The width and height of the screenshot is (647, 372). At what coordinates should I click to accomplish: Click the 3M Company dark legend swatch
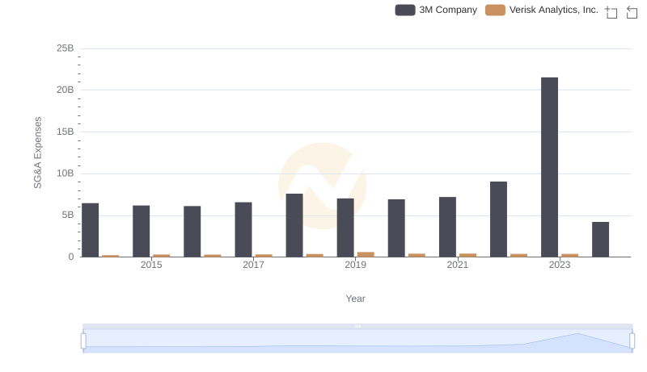point(405,10)
